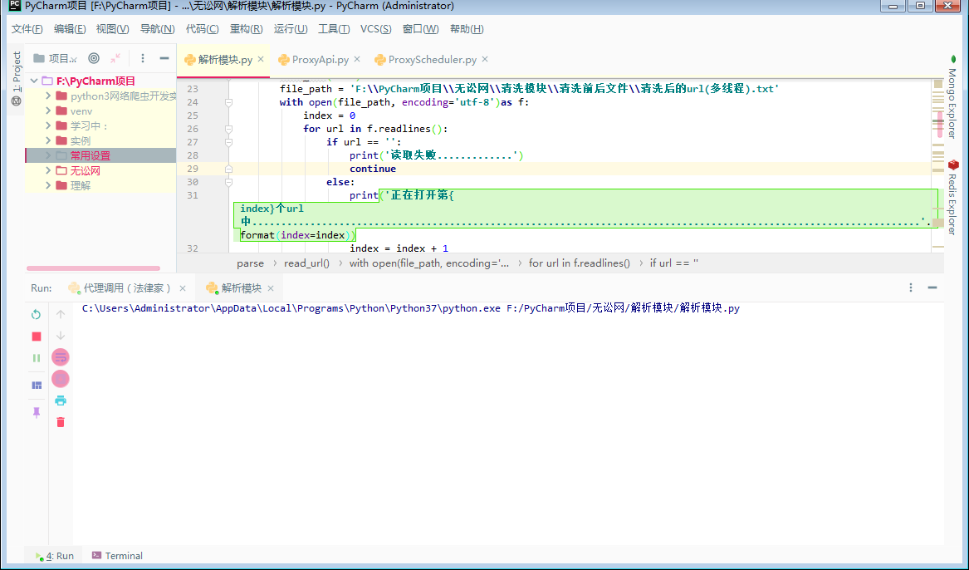
Task: Expand the 学习中 folder
Action: pos(48,125)
